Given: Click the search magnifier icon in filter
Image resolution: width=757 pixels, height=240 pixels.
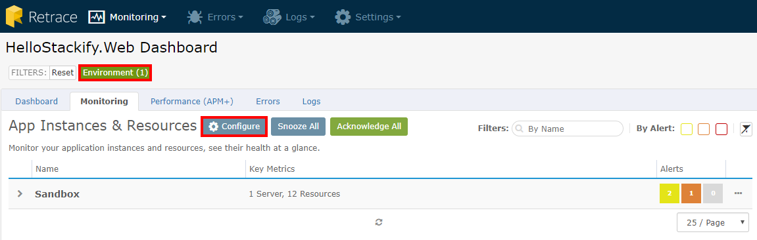Looking at the screenshot, I should pos(520,129).
